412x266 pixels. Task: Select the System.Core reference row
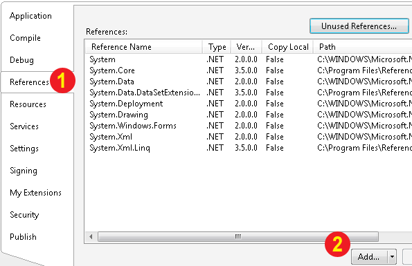coord(249,70)
